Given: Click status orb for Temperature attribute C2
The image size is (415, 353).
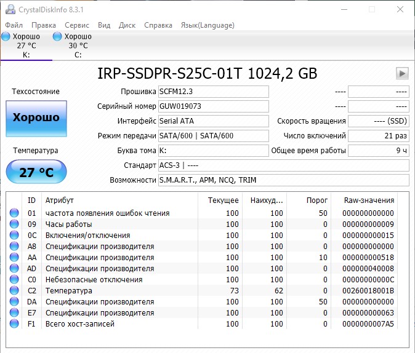Looking at the screenshot, I should [14, 291].
